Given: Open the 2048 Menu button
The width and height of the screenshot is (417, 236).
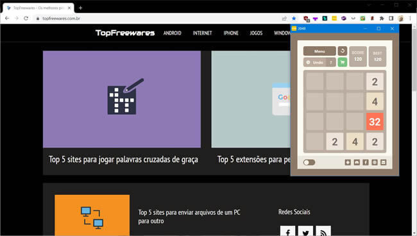Looking at the screenshot, I should (x=319, y=51).
